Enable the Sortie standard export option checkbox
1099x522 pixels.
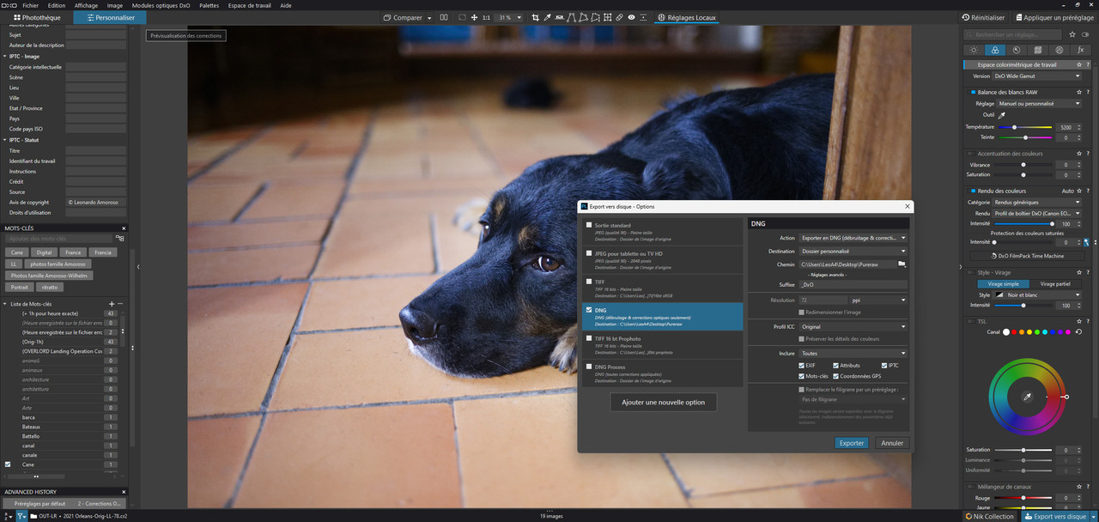click(588, 225)
